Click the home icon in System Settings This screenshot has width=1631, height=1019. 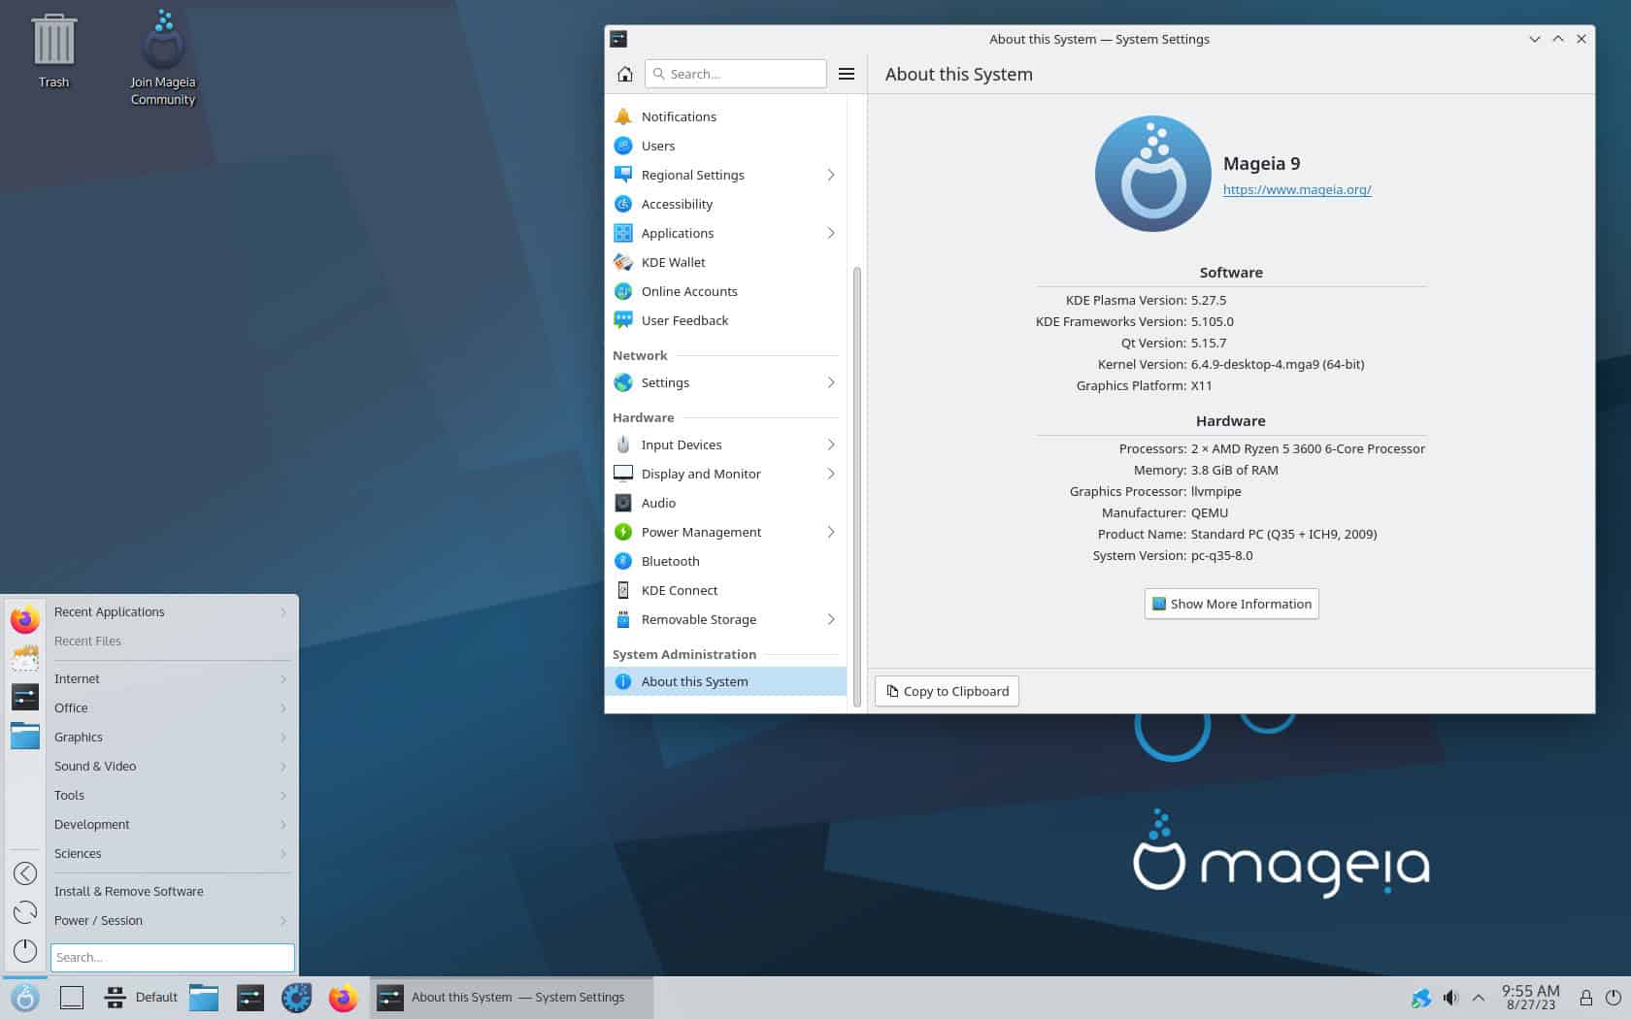[x=625, y=73]
